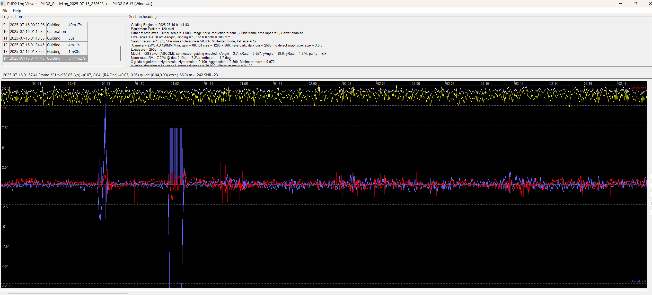
Task: Minimize the PHD2 Log Viewer window
Action: 620,4
